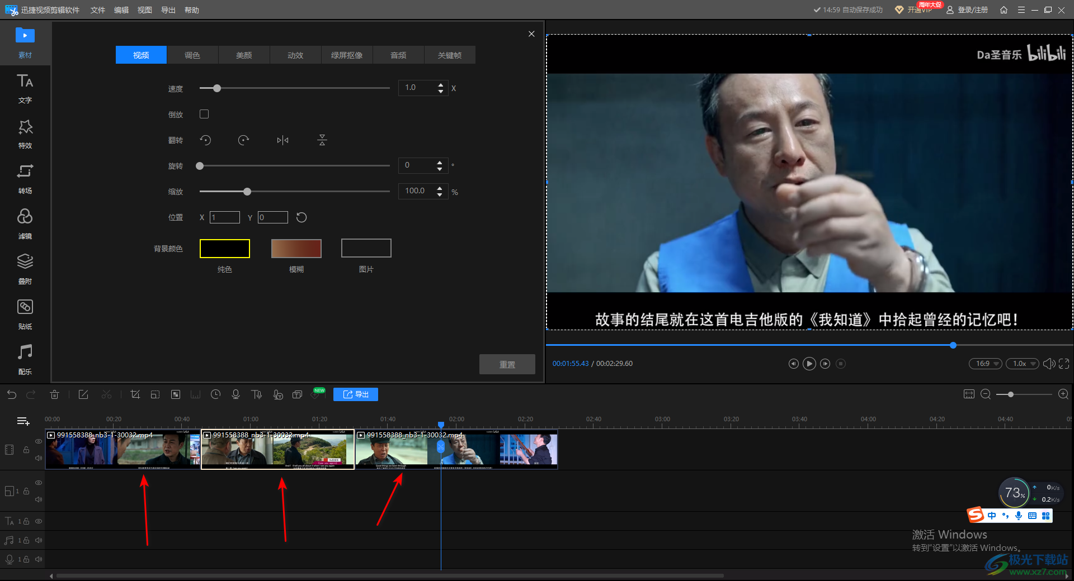Image resolution: width=1074 pixels, height=581 pixels.
Task: Open the 16:9 aspect ratio dropdown
Action: point(986,364)
